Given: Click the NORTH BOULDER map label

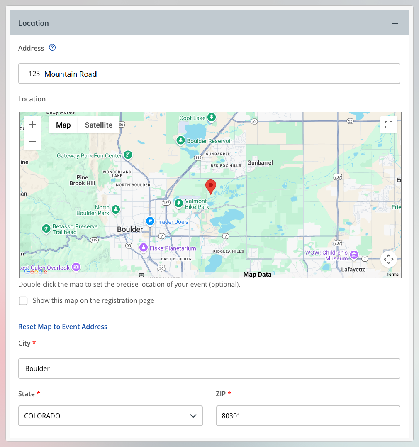Looking at the screenshot, I should point(133,185).
